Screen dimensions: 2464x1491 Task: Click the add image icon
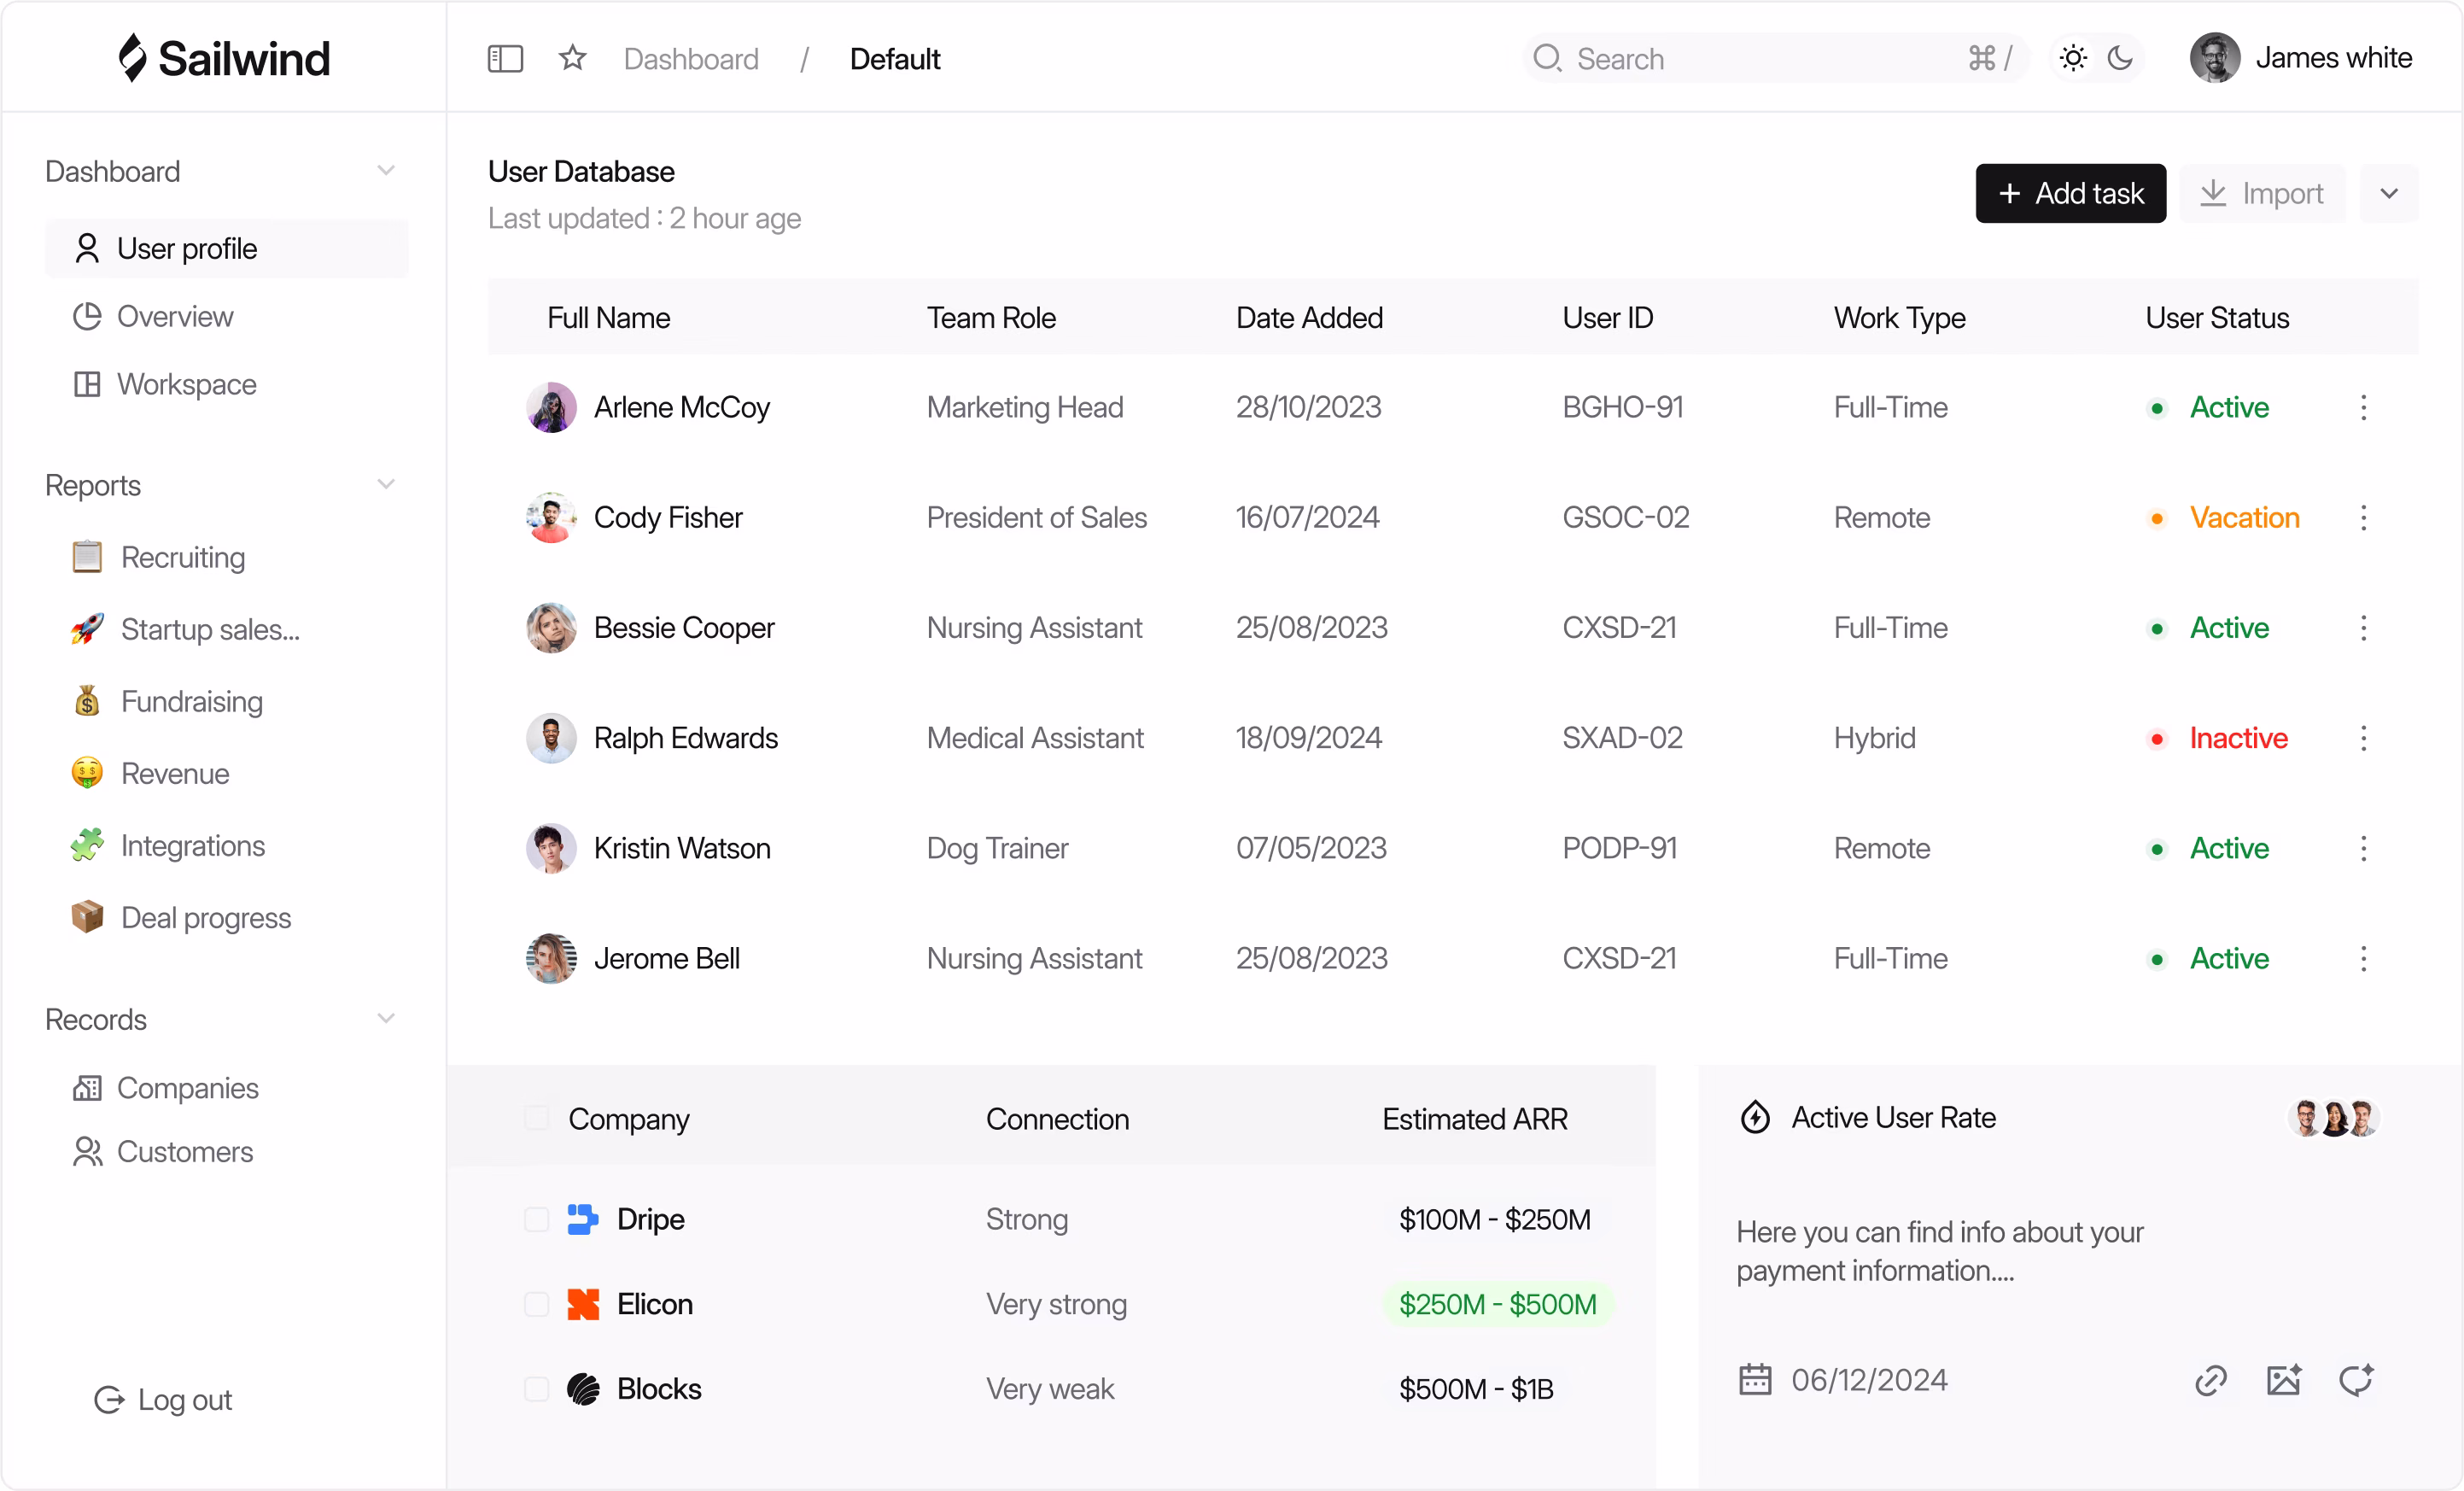[x=2284, y=1380]
